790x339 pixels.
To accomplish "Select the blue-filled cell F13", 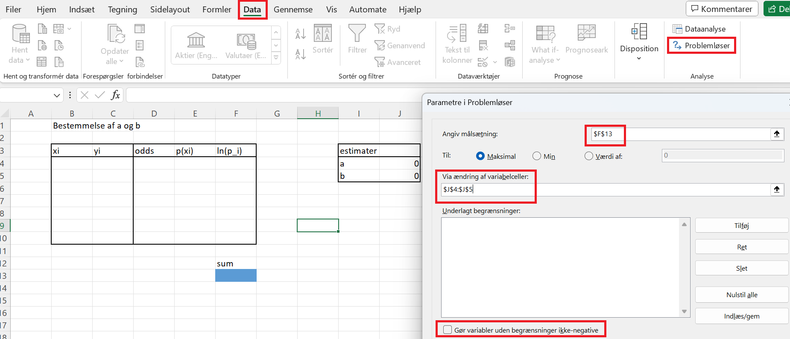I will click(x=236, y=275).
